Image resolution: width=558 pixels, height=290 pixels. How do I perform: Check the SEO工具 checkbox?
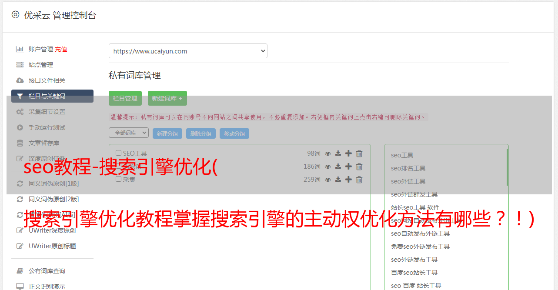pyautogui.click(x=118, y=153)
